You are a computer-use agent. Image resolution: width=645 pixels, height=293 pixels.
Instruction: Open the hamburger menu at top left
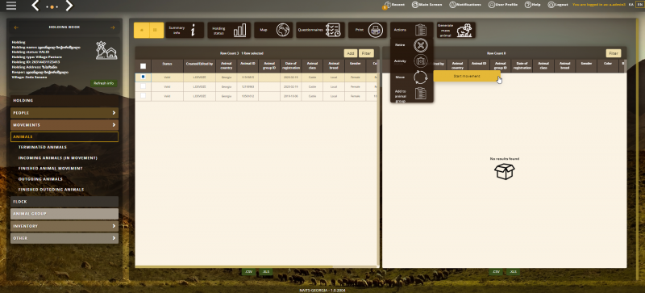pyautogui.click(x=11, y=6)
